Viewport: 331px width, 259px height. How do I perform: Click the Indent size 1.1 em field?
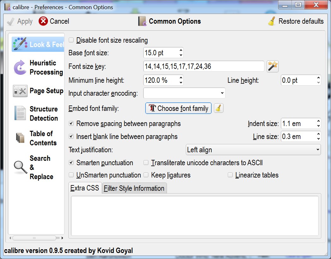coord(298,123)
